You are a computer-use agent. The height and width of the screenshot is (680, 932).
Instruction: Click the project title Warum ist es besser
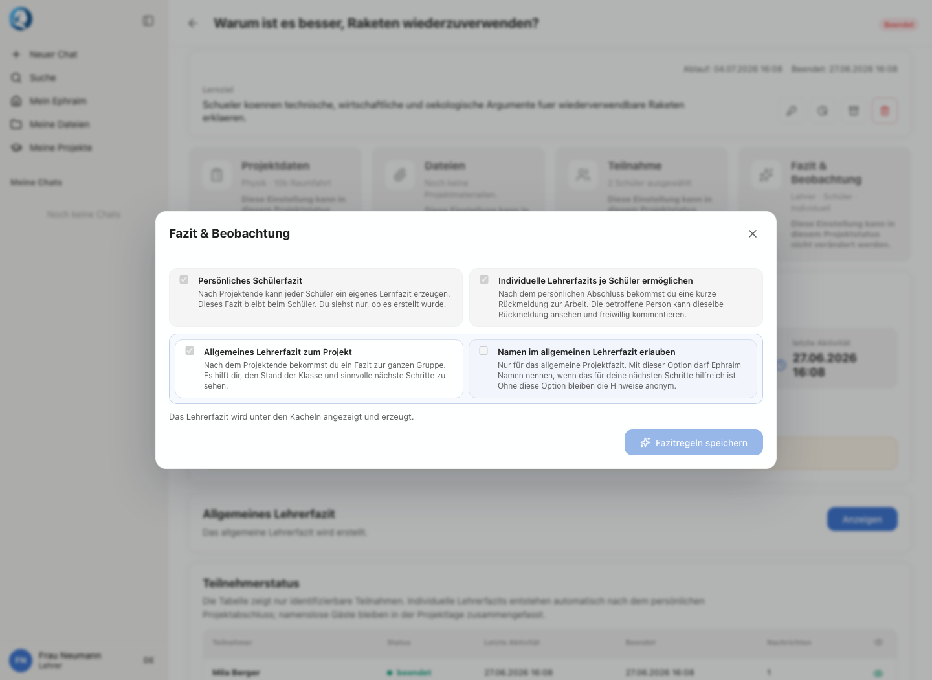pos(376,23)
